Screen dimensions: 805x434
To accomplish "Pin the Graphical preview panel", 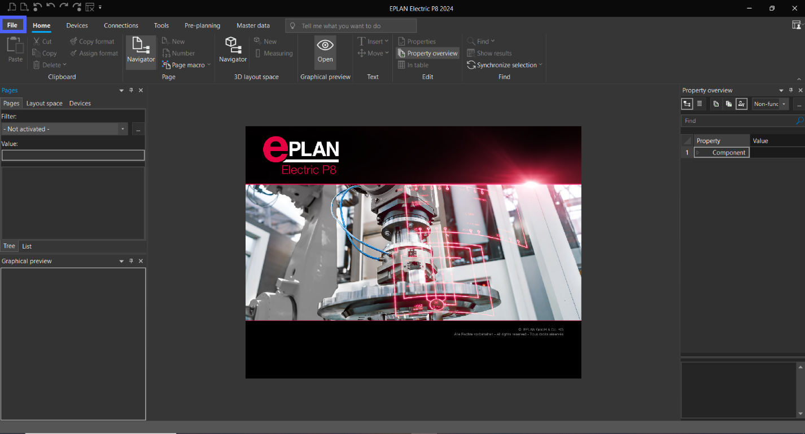I will [x=132, y=260].
